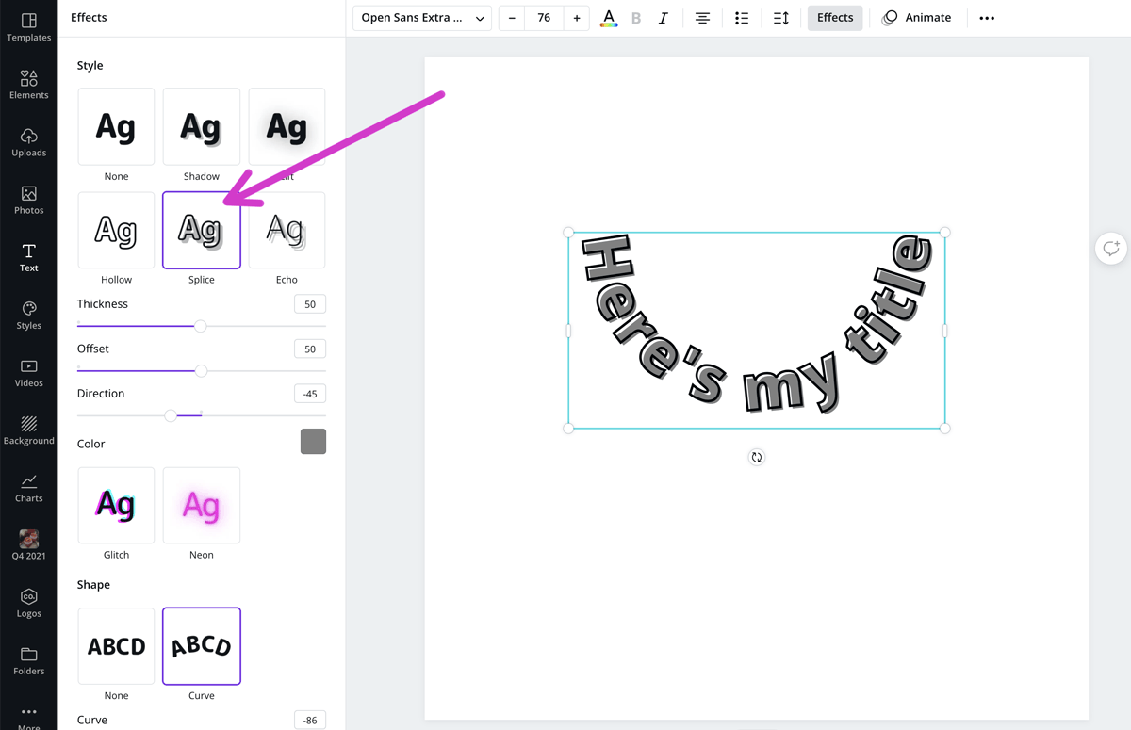Click the Direction value field showing -45
This screenshot has width=1131, height=730.
click(310, 394)
